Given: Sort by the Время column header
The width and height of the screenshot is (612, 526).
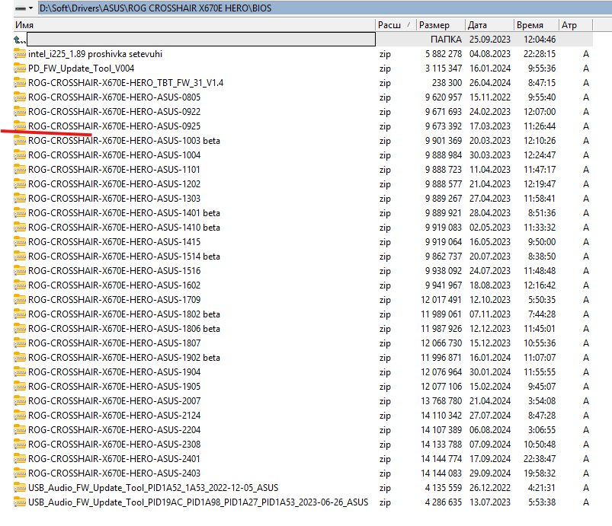Looking at the screenshot, I should pos(537,25).
